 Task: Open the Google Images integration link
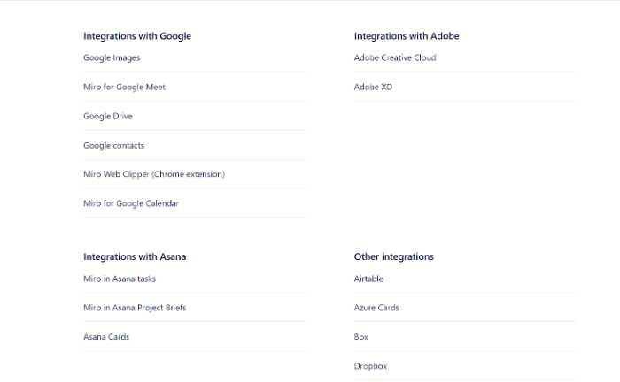(x=112, y=58)
